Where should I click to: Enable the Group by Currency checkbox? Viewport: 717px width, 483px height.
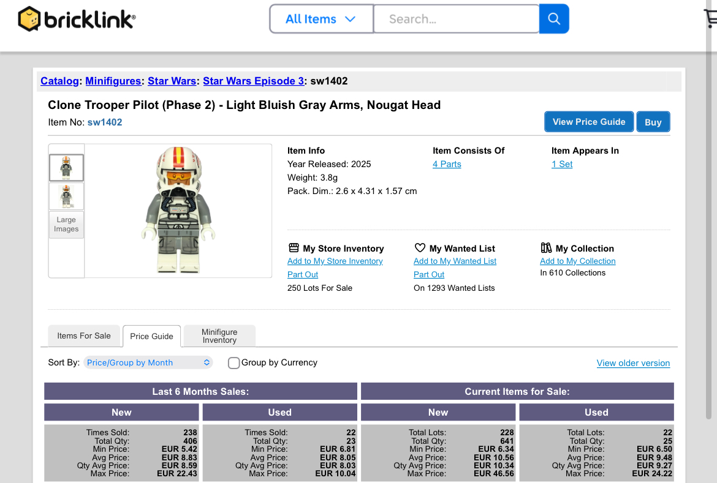233,363
